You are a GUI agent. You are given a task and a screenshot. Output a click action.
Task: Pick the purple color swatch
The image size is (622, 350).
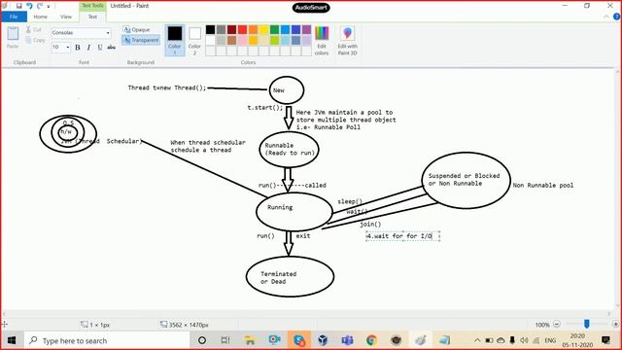point(307,29)
